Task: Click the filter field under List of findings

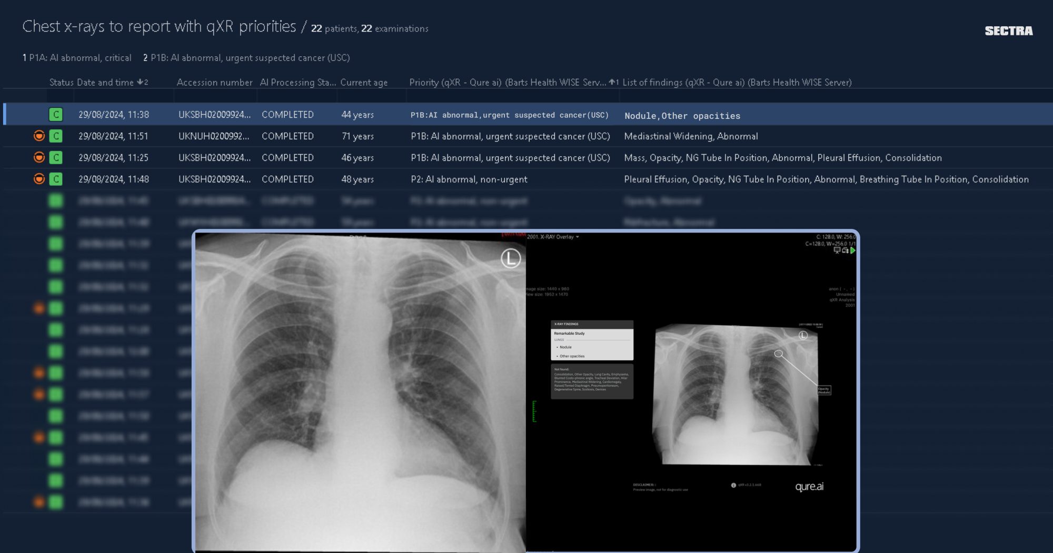Action: [x=836, y=95]
